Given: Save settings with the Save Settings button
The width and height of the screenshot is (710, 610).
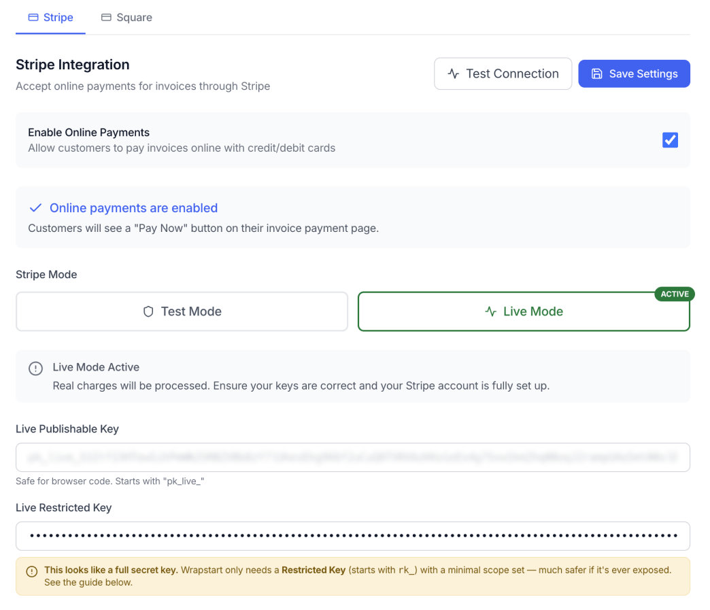Looking at the screenshot, I should point(634,73).
